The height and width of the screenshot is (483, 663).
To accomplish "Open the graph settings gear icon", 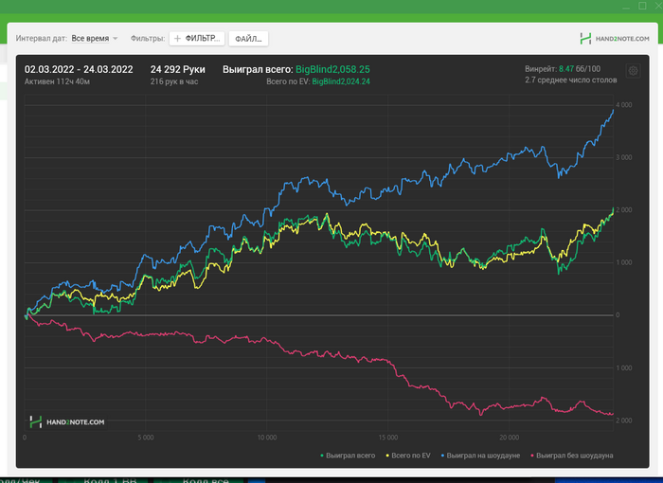I will tap(633, 71).
